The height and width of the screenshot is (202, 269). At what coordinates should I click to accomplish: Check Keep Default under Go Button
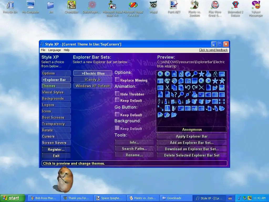pyautogui.click(x=117, y=114)
